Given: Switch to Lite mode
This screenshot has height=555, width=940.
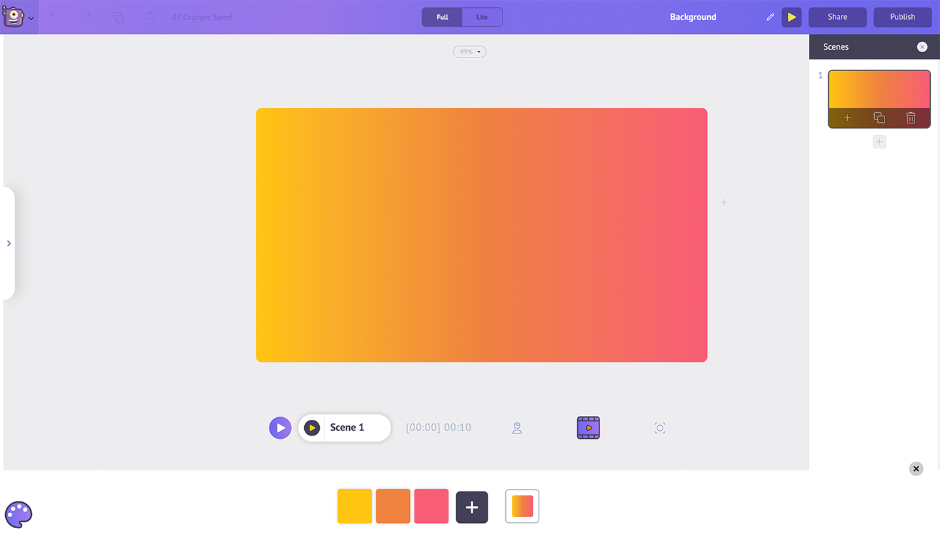Looking at the screenshot, I should (482, 17).
